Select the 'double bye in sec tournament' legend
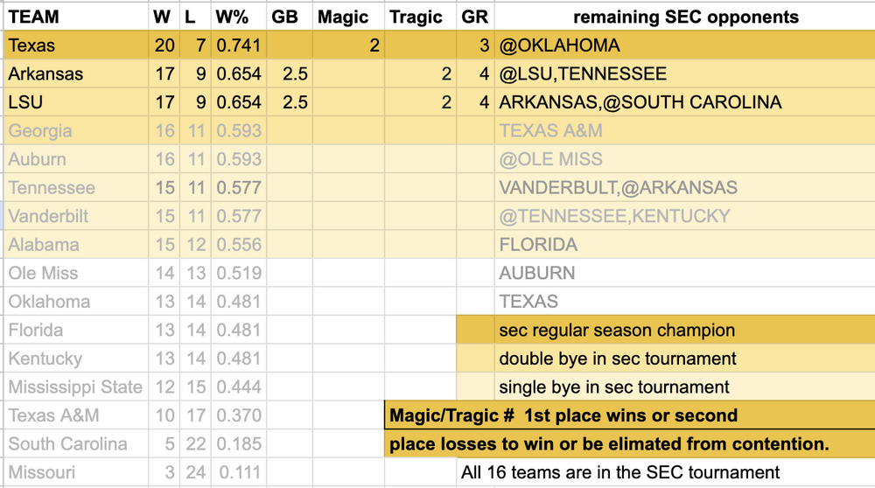The image size is (875, 488). pyautogui.click(x=665, y=359)
